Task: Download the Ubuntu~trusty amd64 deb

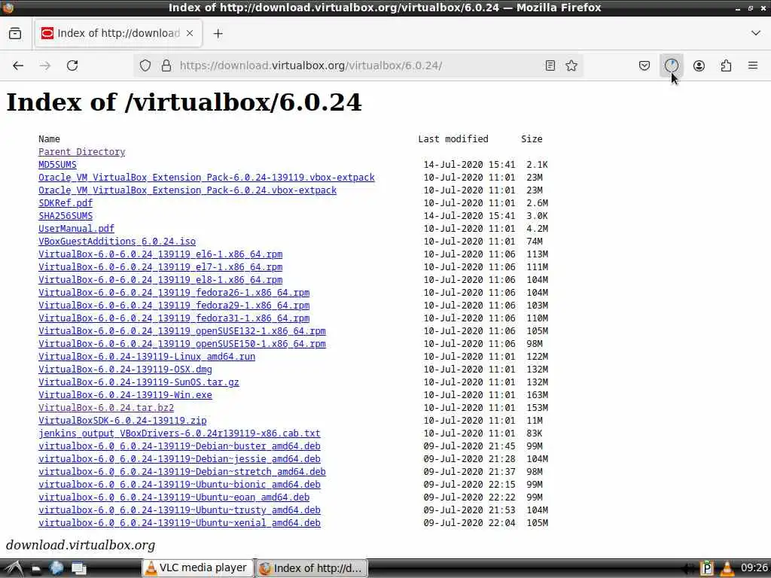Action: [179, 510]
